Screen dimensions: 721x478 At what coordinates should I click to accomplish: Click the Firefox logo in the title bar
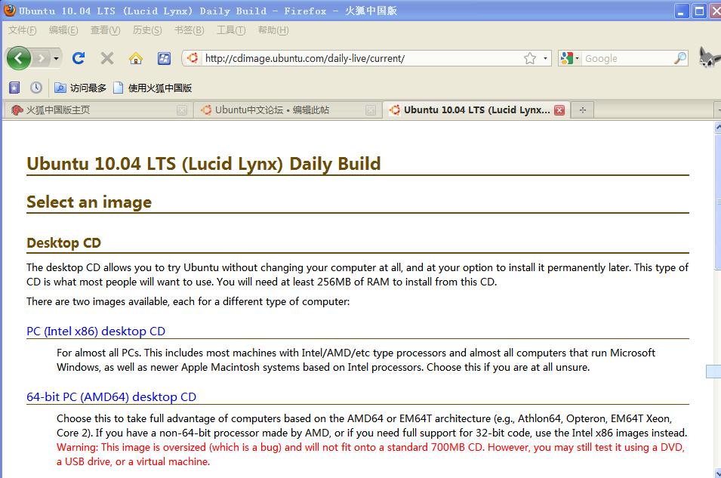pos(10,10)
